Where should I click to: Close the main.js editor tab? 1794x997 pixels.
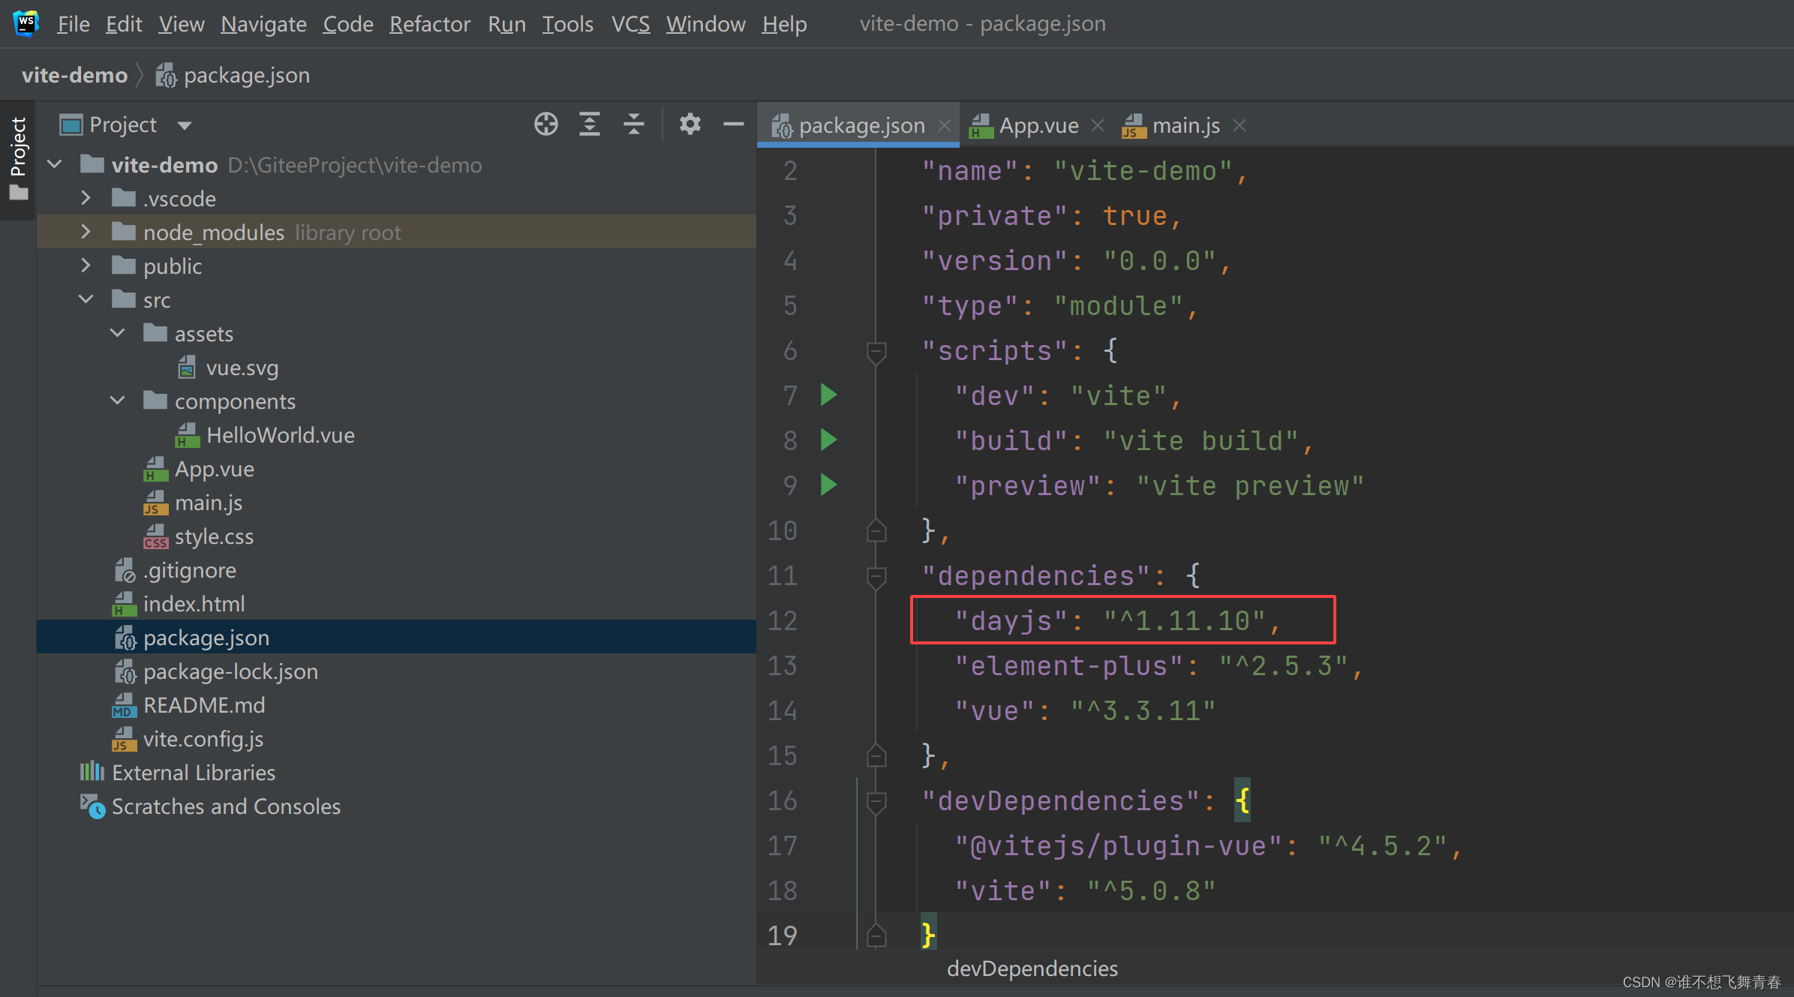coord(1240,125)
